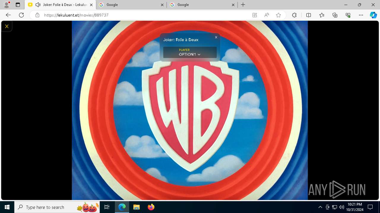Switch to the second Google tab
380x213 pixels.
(202, 5)
